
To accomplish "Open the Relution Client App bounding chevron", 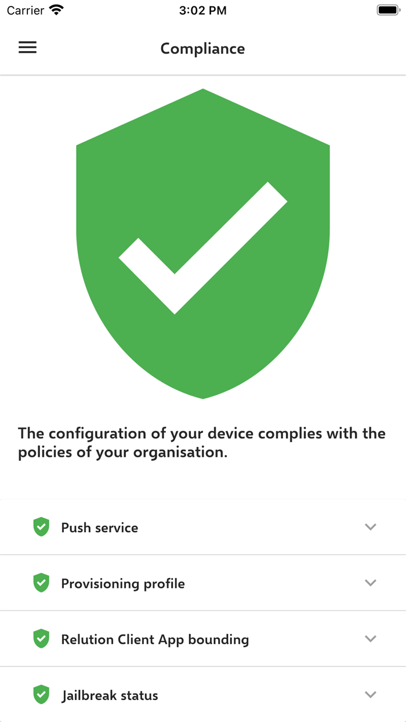I will click(x=371, y=638).
